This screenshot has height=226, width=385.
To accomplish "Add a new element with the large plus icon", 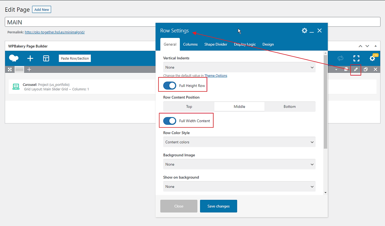I will [30, 58].
